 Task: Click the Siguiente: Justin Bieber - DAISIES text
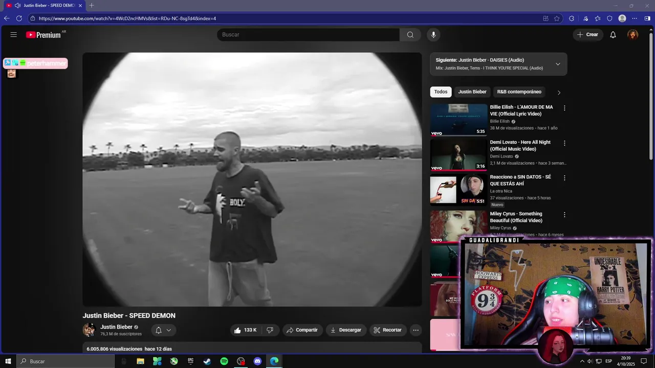[x=480, y=60]
